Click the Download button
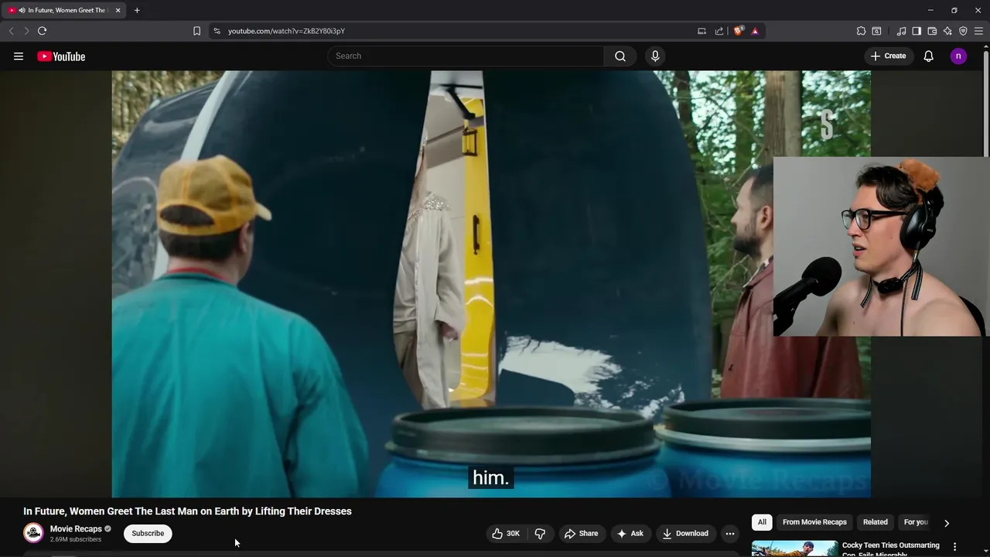Image resolution: width=990 pixels, height=557 pixels. pyautogui.click(x=685, y=533)
